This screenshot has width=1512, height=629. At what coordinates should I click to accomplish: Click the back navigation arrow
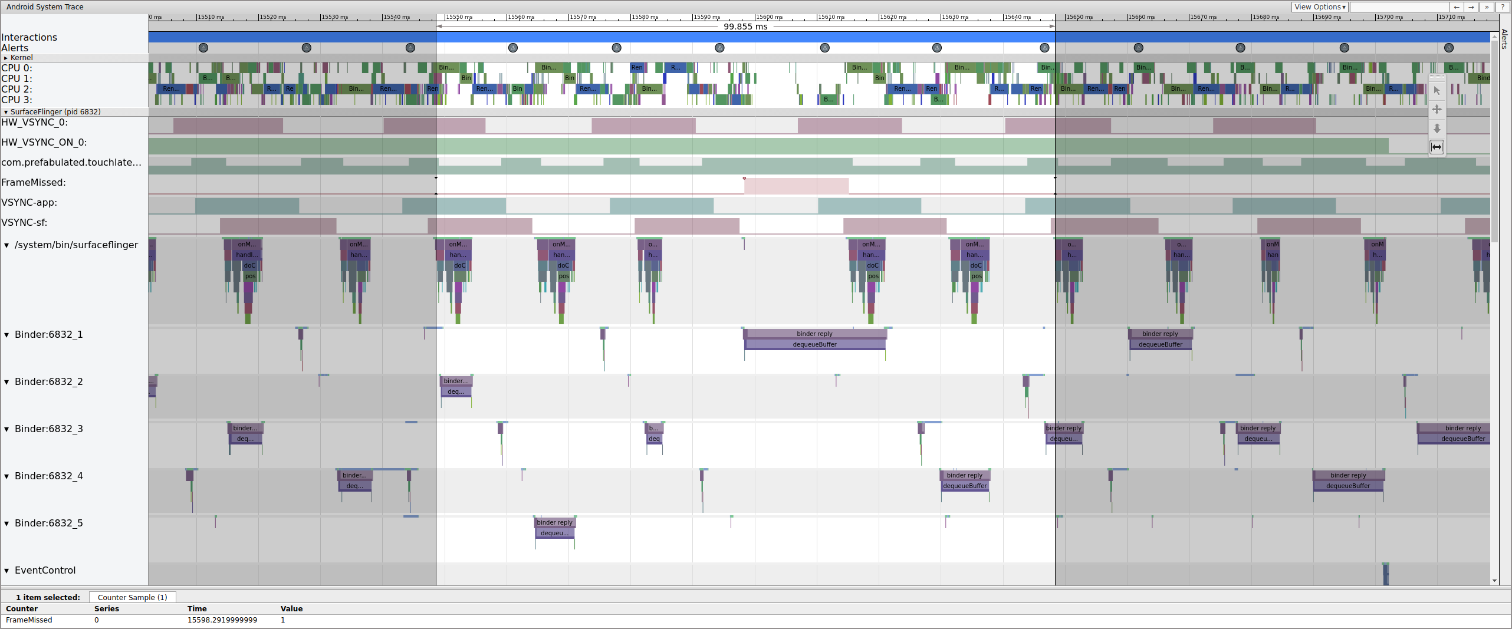pyautogui.click(x=1456, y=7)
